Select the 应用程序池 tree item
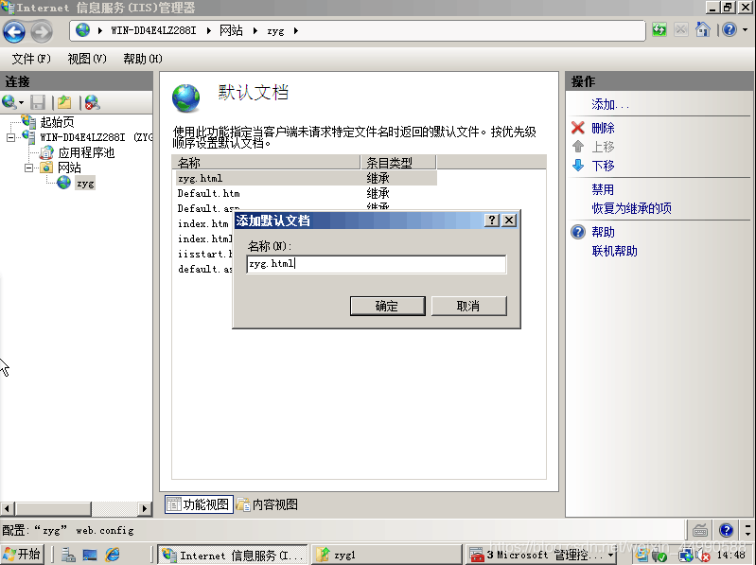This screenshot has height=565, width=756. pyautogui.click(x=86, y=152)
